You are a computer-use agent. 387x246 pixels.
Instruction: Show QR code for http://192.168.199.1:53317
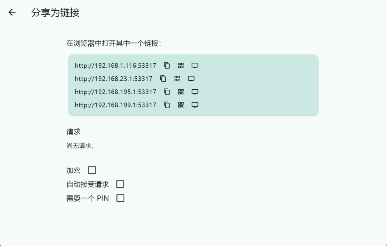(181, 105)
